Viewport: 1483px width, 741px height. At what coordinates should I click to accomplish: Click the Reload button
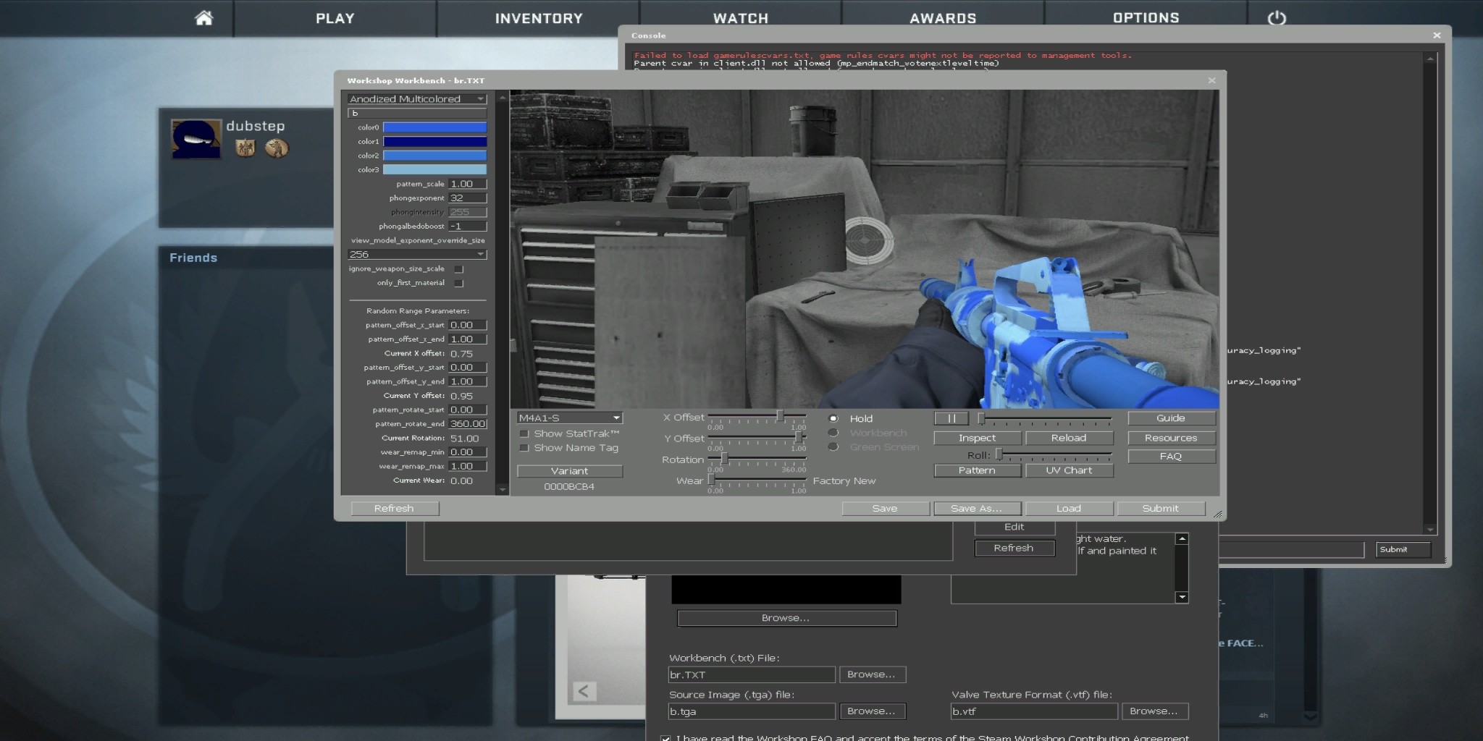pyautogui.click(x=1069, y=438)
